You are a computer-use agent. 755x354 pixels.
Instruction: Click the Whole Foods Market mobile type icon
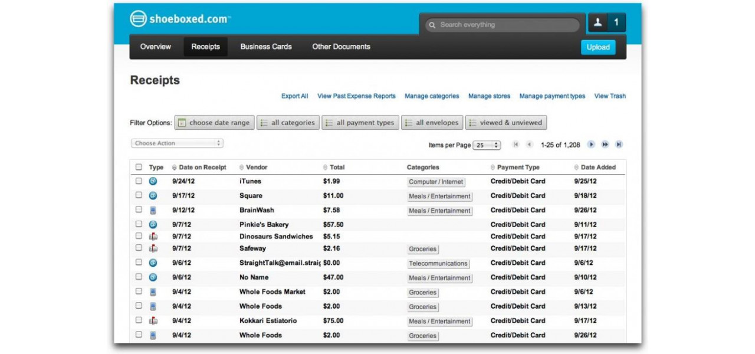(153, 291)
